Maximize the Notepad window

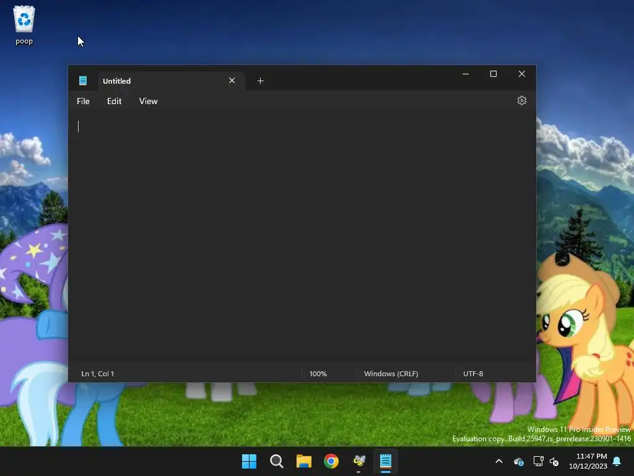[493, 74]
